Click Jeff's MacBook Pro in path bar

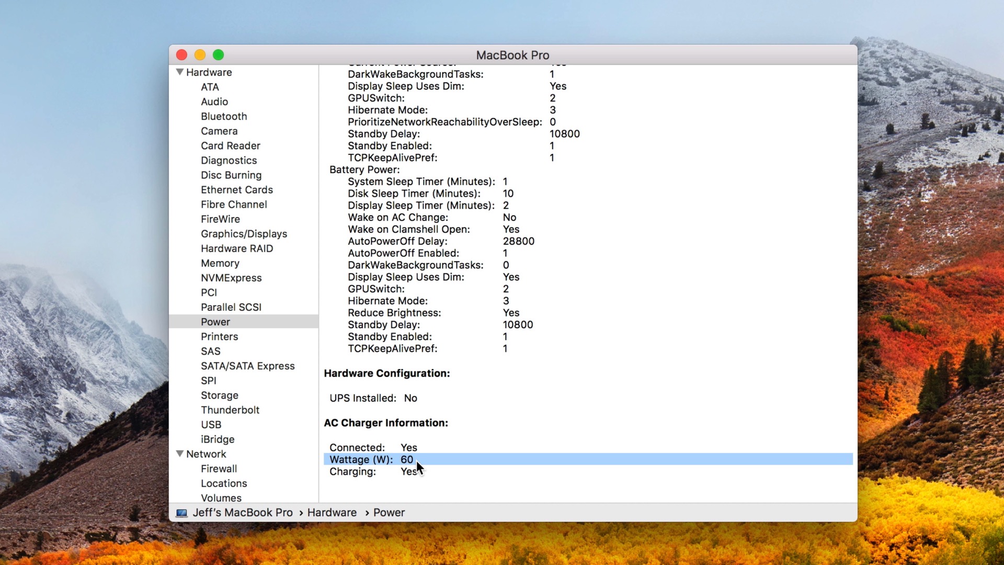click(242, 513)
